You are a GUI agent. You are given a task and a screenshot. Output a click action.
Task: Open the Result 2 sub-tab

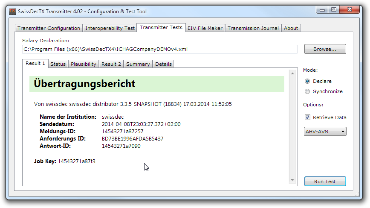(x=111, y=64)
